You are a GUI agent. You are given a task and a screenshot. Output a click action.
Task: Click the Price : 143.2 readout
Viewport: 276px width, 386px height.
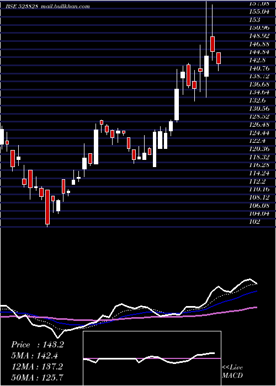coord(38,345)
